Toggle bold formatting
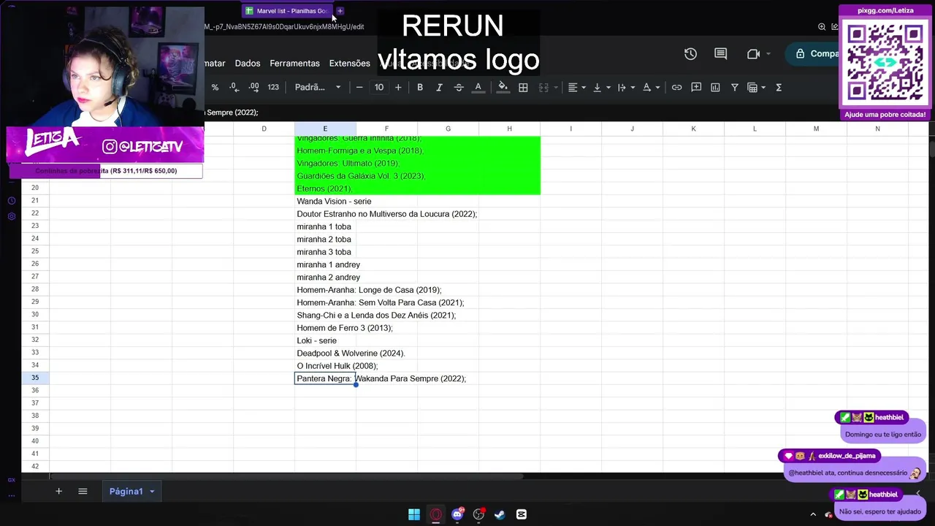The width and height of the screenshot is (935, 526). [420, 87]
